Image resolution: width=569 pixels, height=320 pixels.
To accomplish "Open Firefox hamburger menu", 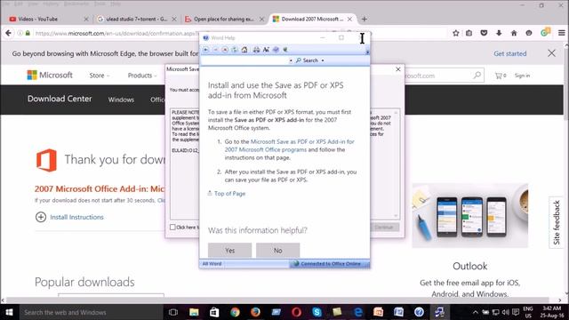I will click(x=561, y=33).
